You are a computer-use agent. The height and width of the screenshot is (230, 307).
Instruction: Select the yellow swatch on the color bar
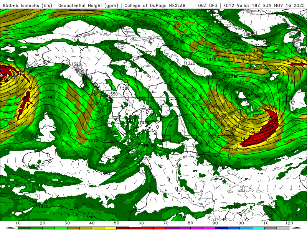[110, 228]
